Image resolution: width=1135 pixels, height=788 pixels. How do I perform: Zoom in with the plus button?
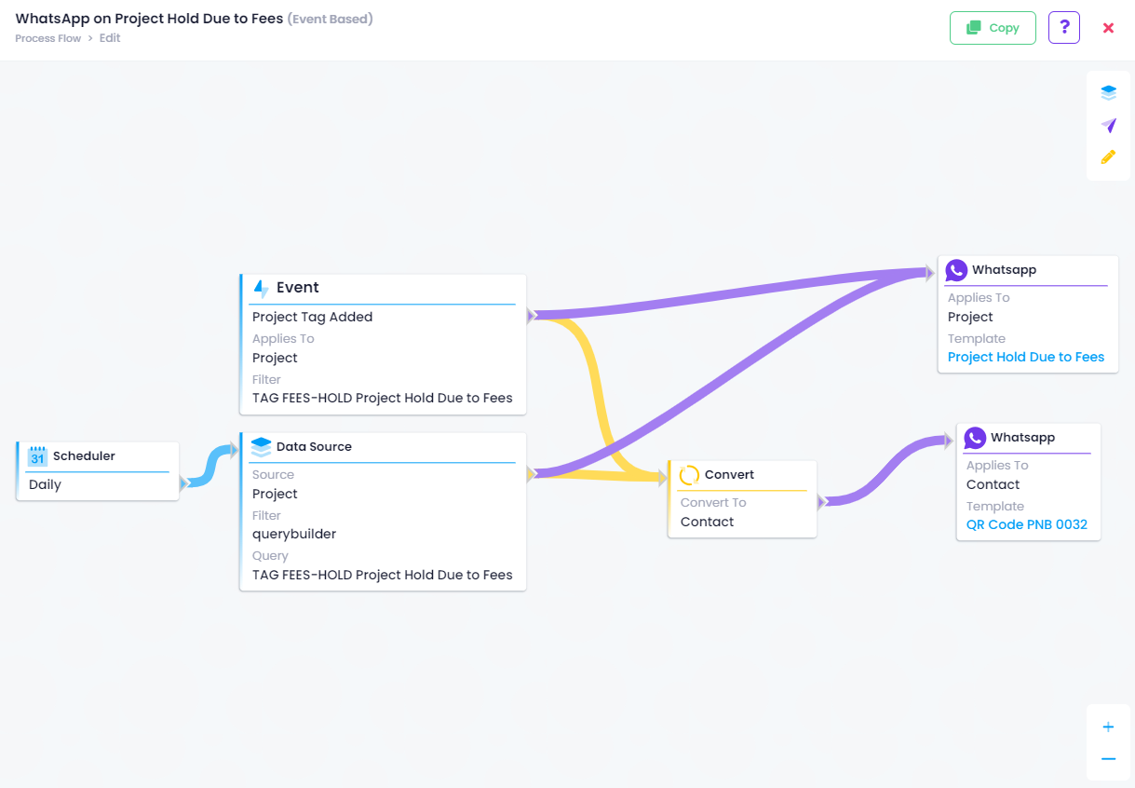pos(1108,727)
